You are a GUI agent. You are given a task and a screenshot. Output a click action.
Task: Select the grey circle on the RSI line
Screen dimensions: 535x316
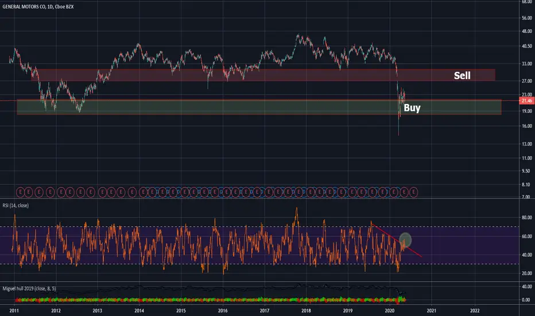tap(405, 240)
